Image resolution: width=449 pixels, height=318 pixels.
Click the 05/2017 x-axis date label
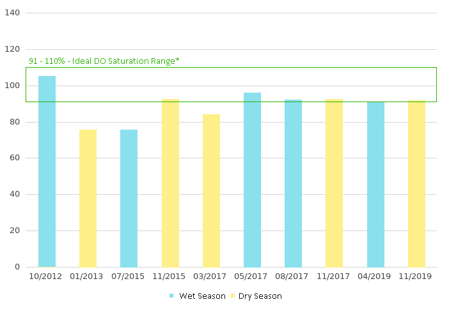[252, 276]
